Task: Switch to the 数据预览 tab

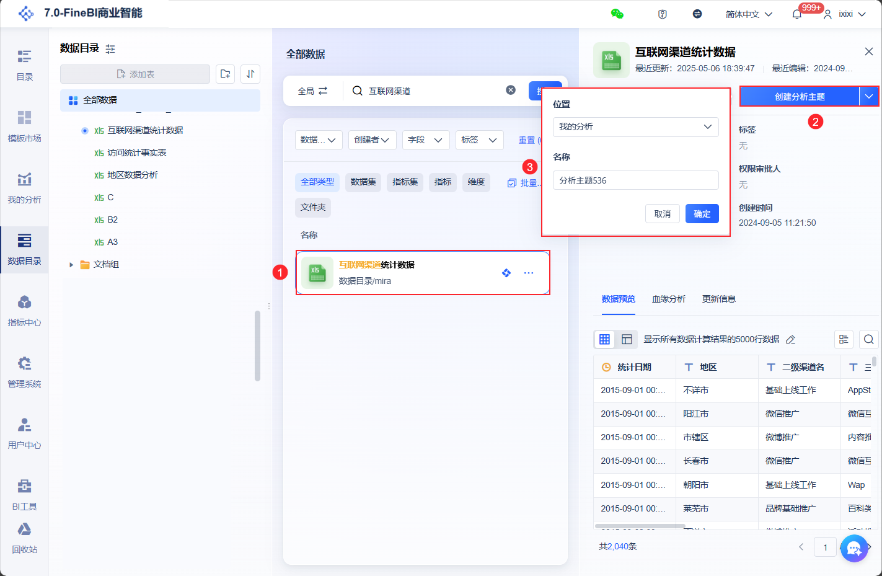Action: (x=619, y=299)
